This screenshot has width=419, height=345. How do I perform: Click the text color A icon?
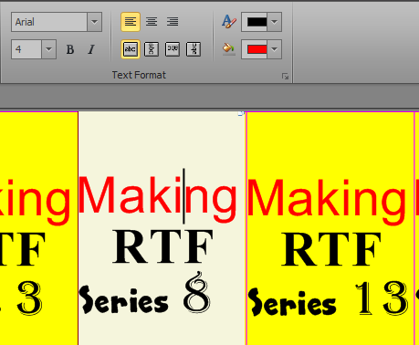point(228,22)
